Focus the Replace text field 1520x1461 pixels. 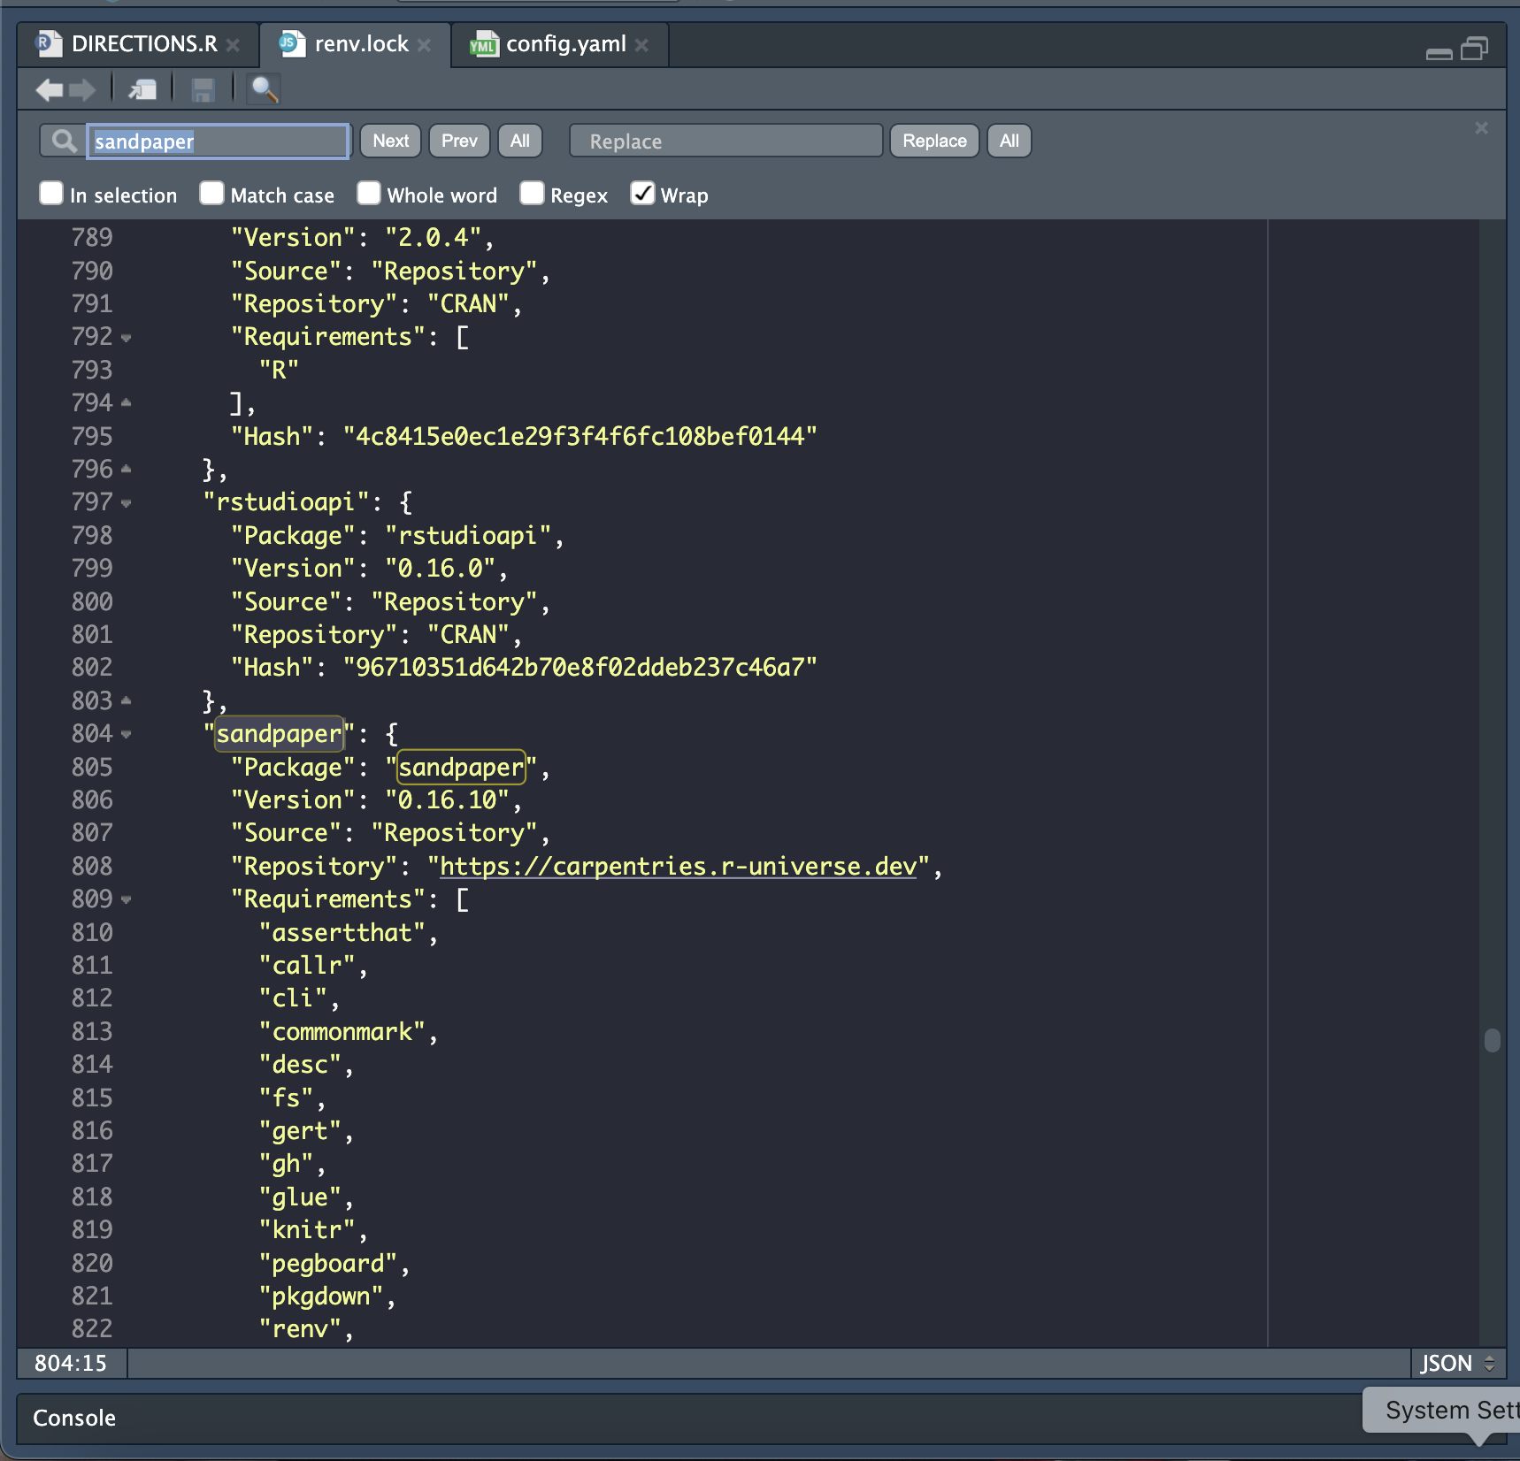coord(725,141)
